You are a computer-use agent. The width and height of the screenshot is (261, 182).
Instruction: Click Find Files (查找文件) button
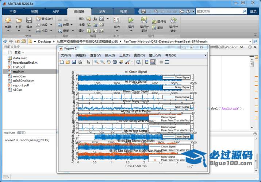click(x=45, y=19)
